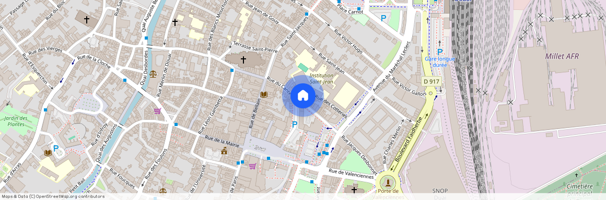Viewport: 606px width, 200px height.
Task: Click the blue home location marker
Action: [302, 95]
